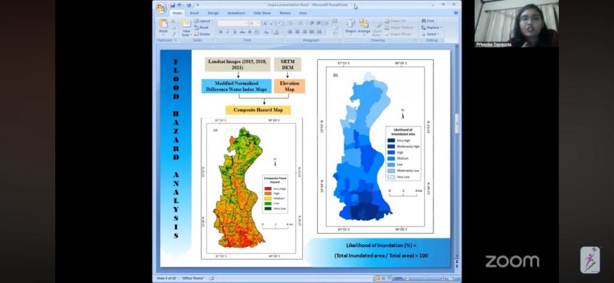The image size is (614, 283).
Task: Click the Replace button
Action: 432,28
